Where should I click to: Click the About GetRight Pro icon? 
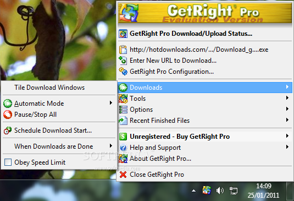click(123, 159)
